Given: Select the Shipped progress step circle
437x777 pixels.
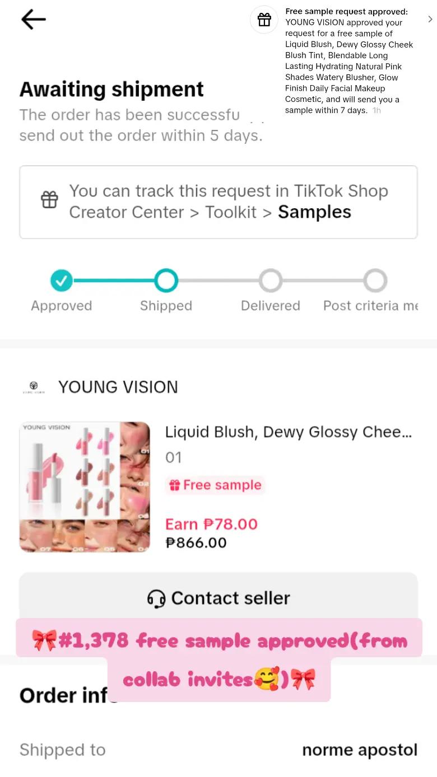Looking at the screenshot, I should pyautogui.click(x=166, y=280).
